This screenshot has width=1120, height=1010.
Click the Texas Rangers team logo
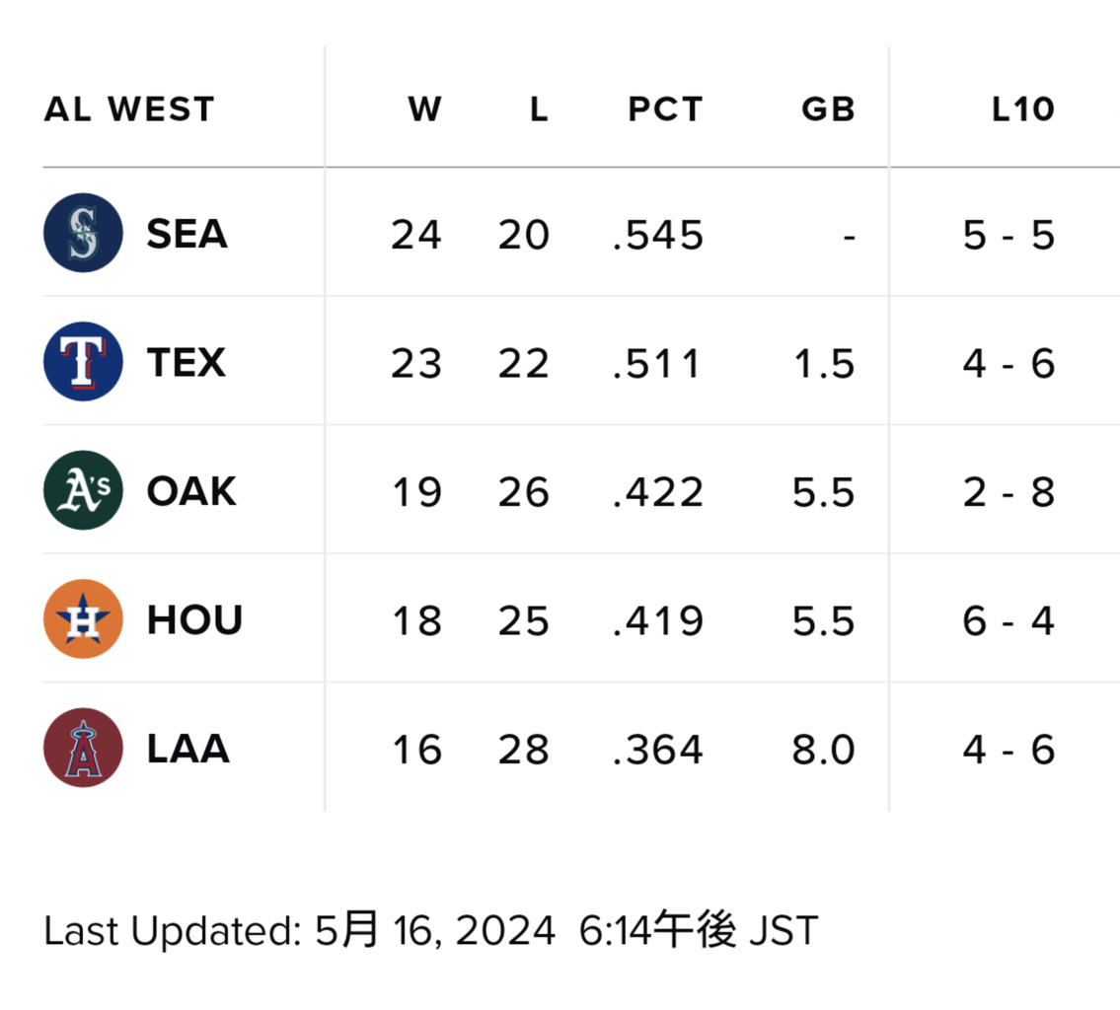pyautogui.click(x=83, y=362)
